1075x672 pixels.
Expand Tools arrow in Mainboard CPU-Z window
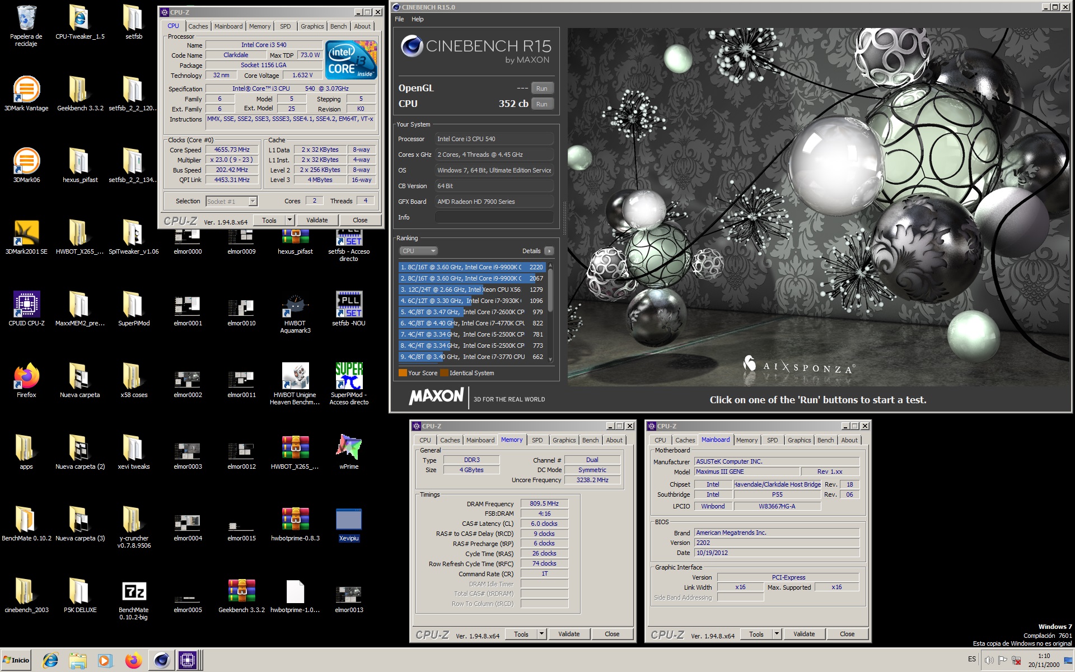pyautogui.click(x=777, y=634)
